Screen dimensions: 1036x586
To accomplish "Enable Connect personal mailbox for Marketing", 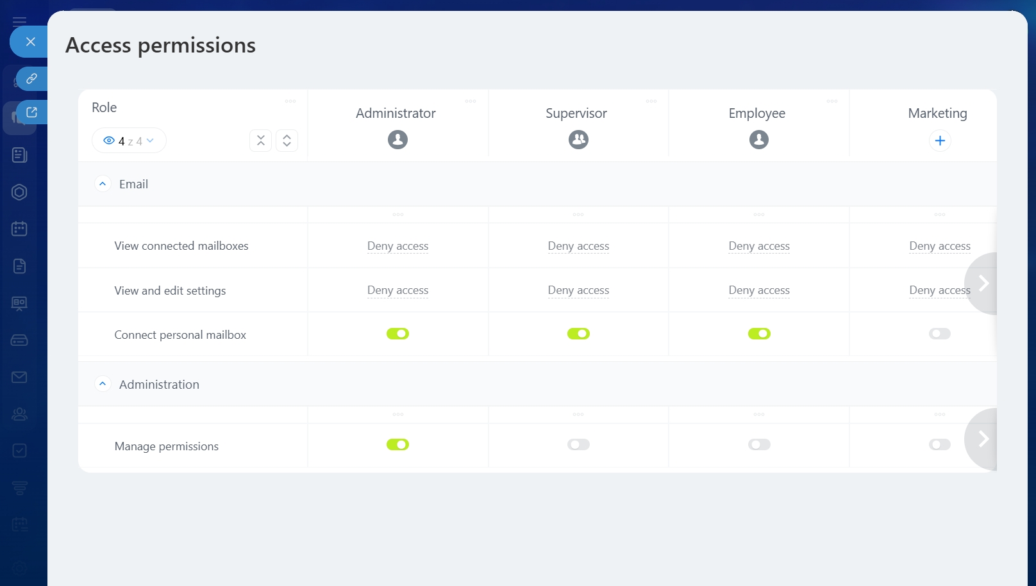I will [x=939, y=334].
